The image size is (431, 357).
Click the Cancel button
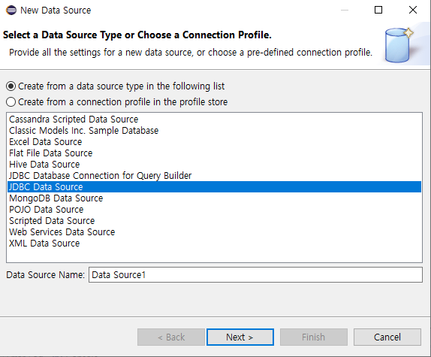click(x=387, y=337)
